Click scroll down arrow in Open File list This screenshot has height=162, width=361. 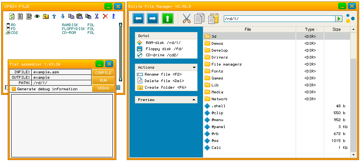coord(121,79)
